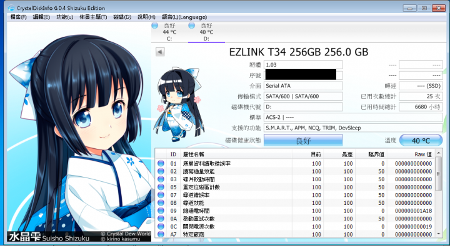
Task: Click the 屬性名稱 column header
Action: point(236,154)
